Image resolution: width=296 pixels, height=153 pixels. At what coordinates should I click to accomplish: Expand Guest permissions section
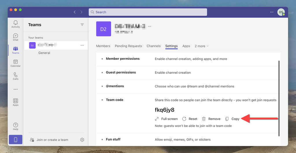tap(102, 72)
